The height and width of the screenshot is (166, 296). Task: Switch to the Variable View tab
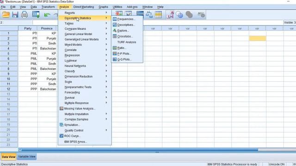click(x=27, y=157)
